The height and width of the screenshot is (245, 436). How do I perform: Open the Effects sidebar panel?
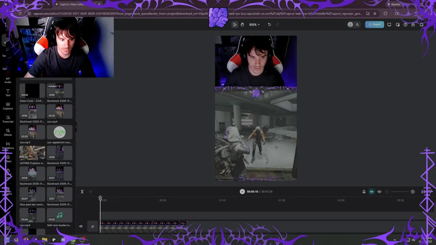tap(8, 132)
